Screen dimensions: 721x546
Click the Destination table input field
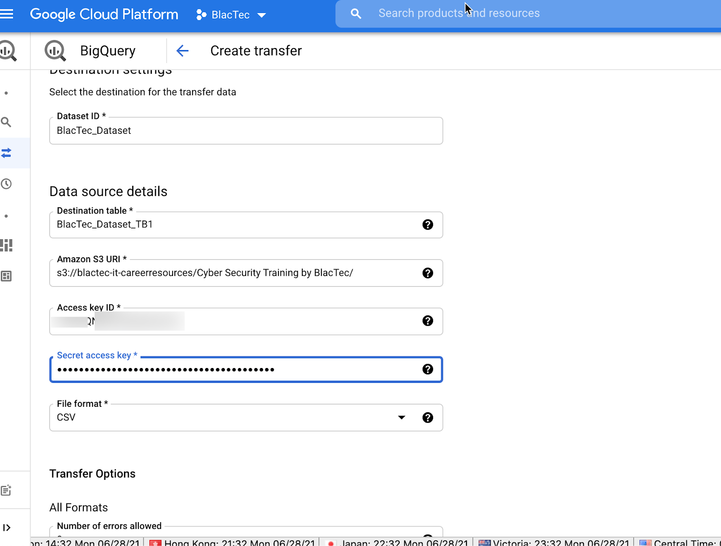tap(246, 224)
